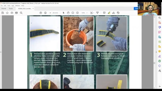Click the scrolling mode toolbar icon
Viewport: 162px width, 91px height.
click(97, 13)
